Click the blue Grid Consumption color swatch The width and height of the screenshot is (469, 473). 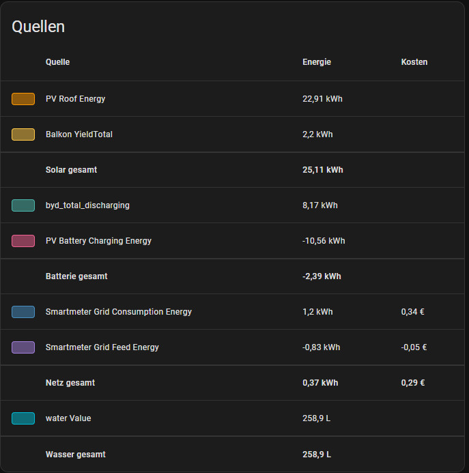click(x=23, y=312)
